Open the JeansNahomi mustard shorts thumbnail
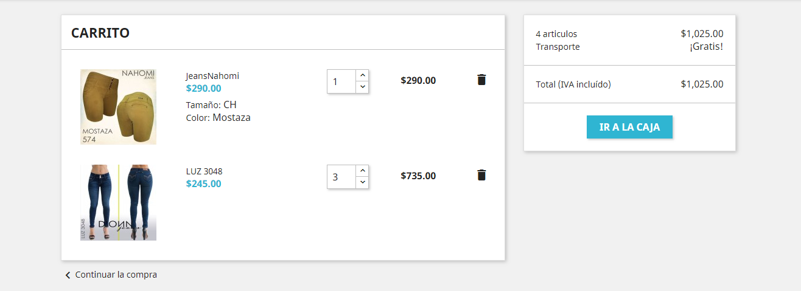Image resolution: width=801 pixels, height=291 pixels. point(118,107)
